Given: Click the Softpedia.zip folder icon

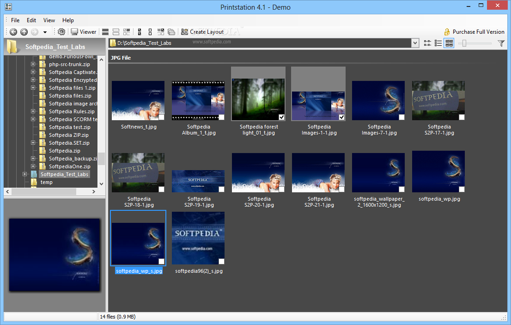Looking at the screenshot, I should click(x=43, y=151).
